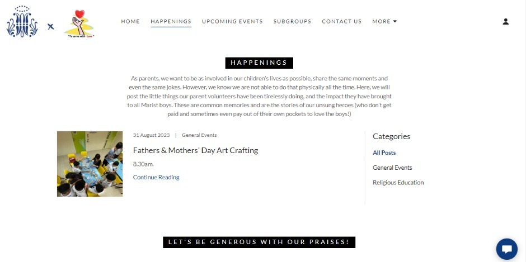
Task: Click the Continue Reading link
Action: 156,177
